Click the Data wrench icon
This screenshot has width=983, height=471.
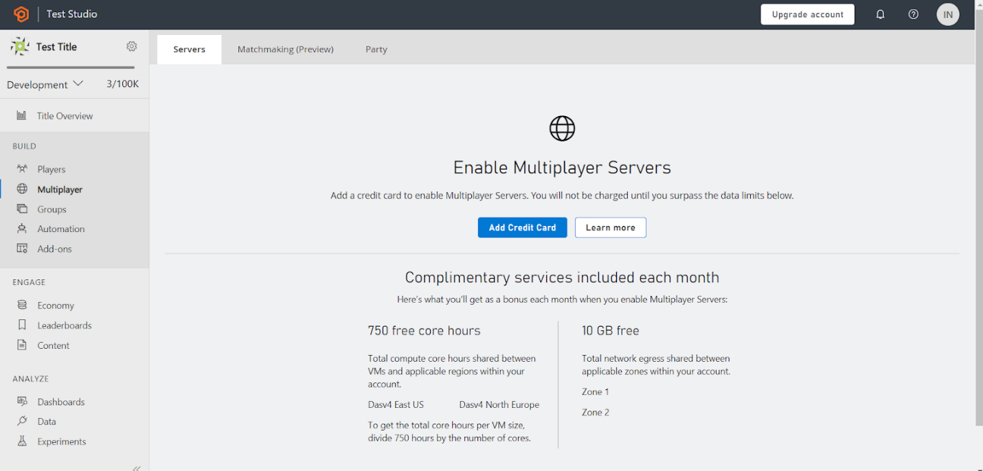(22, 421)
